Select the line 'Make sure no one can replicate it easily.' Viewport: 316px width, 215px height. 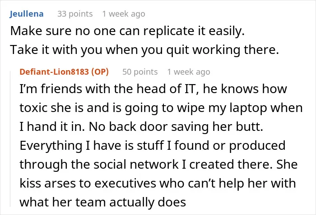127,31
